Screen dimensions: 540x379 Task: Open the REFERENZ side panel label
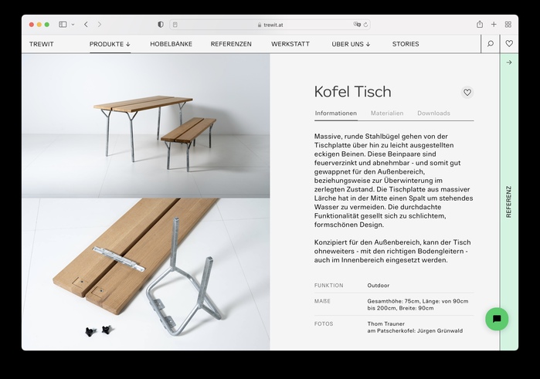(508, 201)
